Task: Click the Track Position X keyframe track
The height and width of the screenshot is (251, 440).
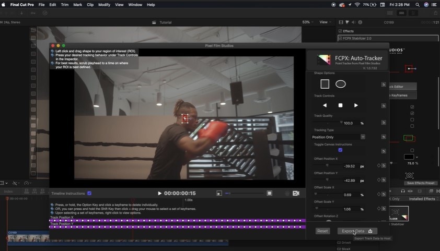Action: click(177, 220)
